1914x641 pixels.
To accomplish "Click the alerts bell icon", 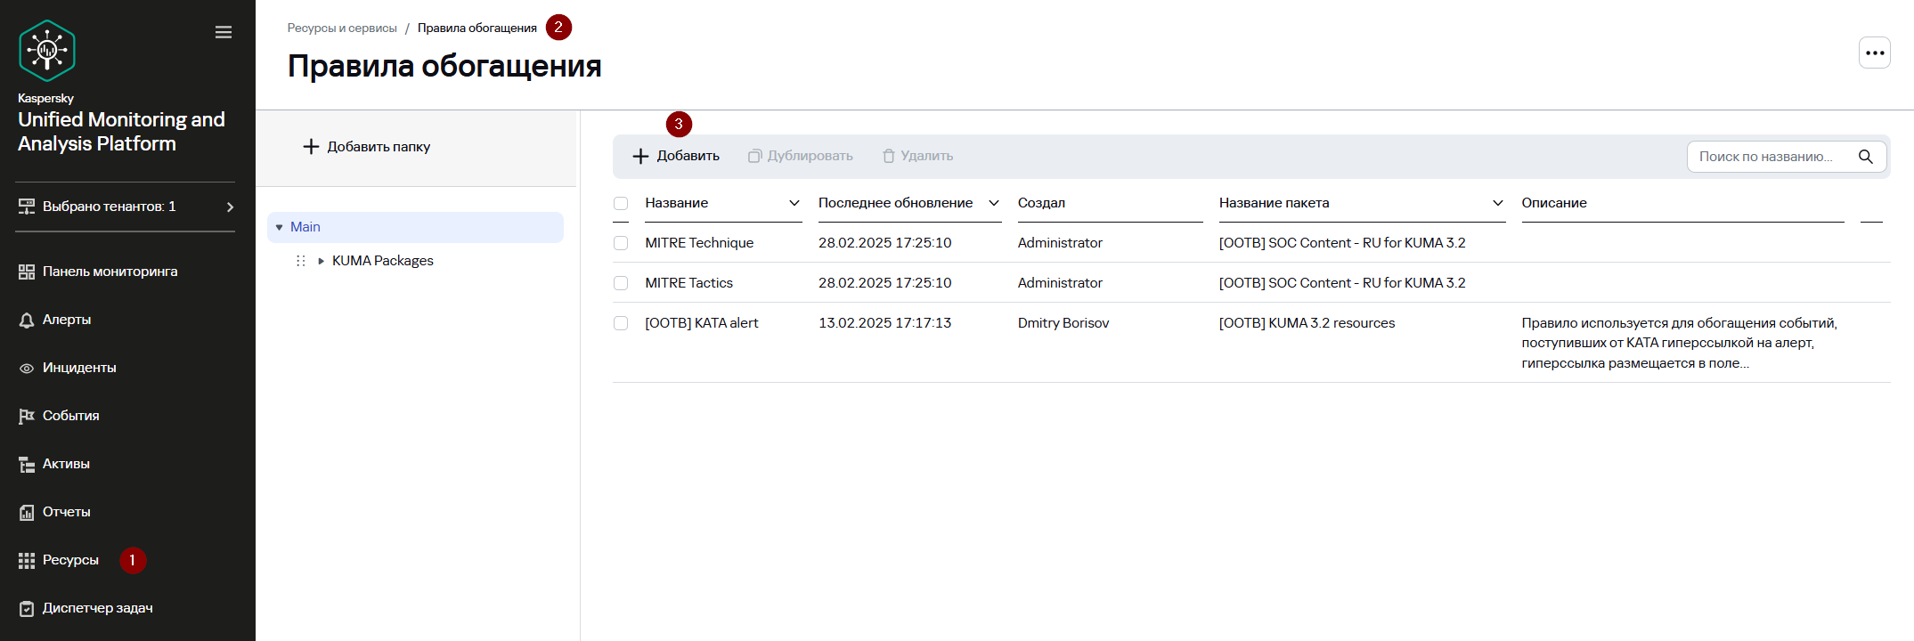I will pyautogui.click(x=27, y=320).
